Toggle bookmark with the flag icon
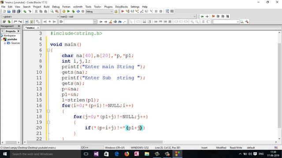282x158 pixels. click(x=213, y=17)
